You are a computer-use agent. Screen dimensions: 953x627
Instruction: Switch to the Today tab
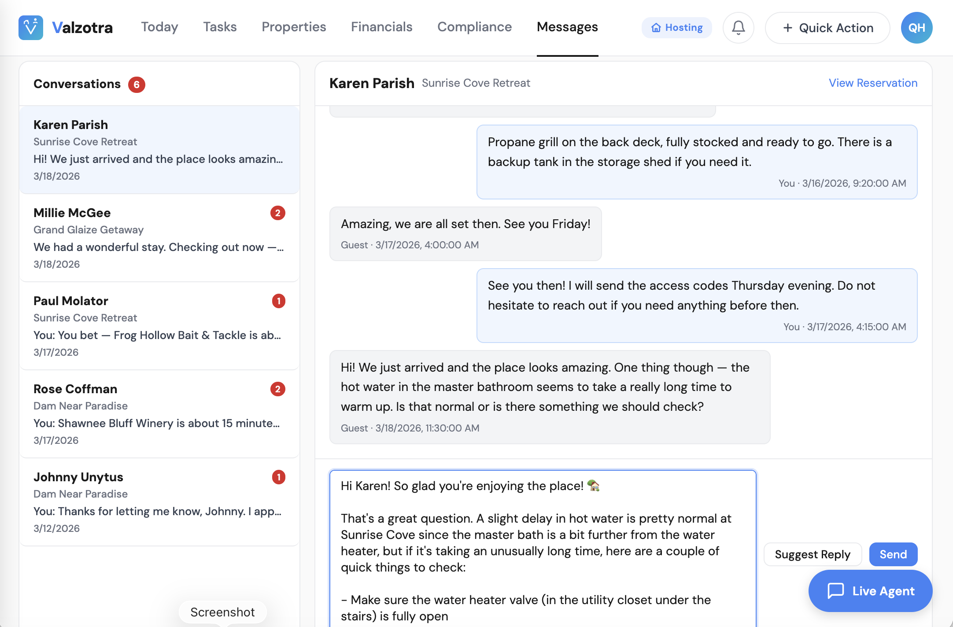coord(159,27)
